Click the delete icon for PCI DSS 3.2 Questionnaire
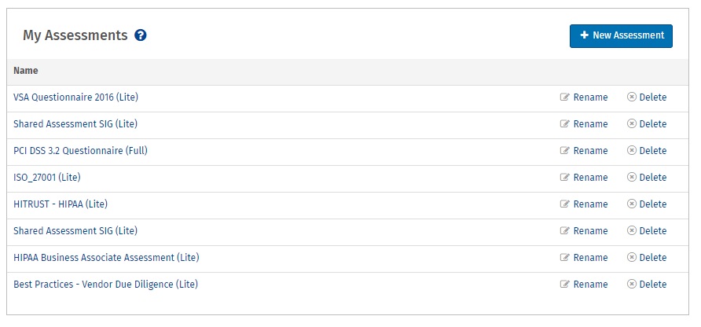The image size is (701, 327). click(x=631, y=151)
